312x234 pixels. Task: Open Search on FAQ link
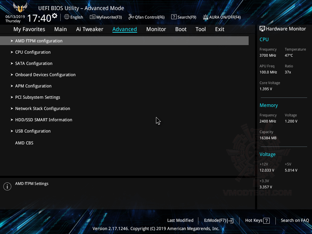pos(295,220)
